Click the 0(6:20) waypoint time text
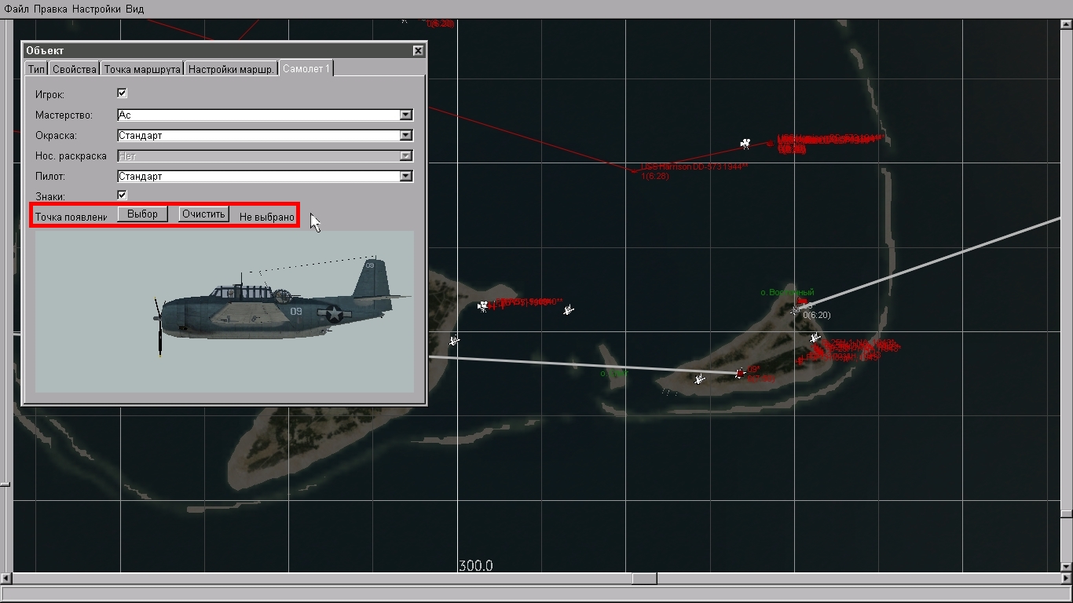The width and height of the screenshot is (1073, 603). [x=816, y=316]
